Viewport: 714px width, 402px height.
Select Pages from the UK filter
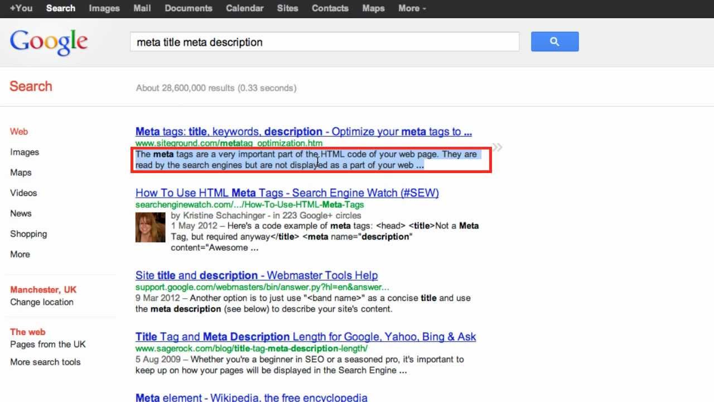coord(48,344)
